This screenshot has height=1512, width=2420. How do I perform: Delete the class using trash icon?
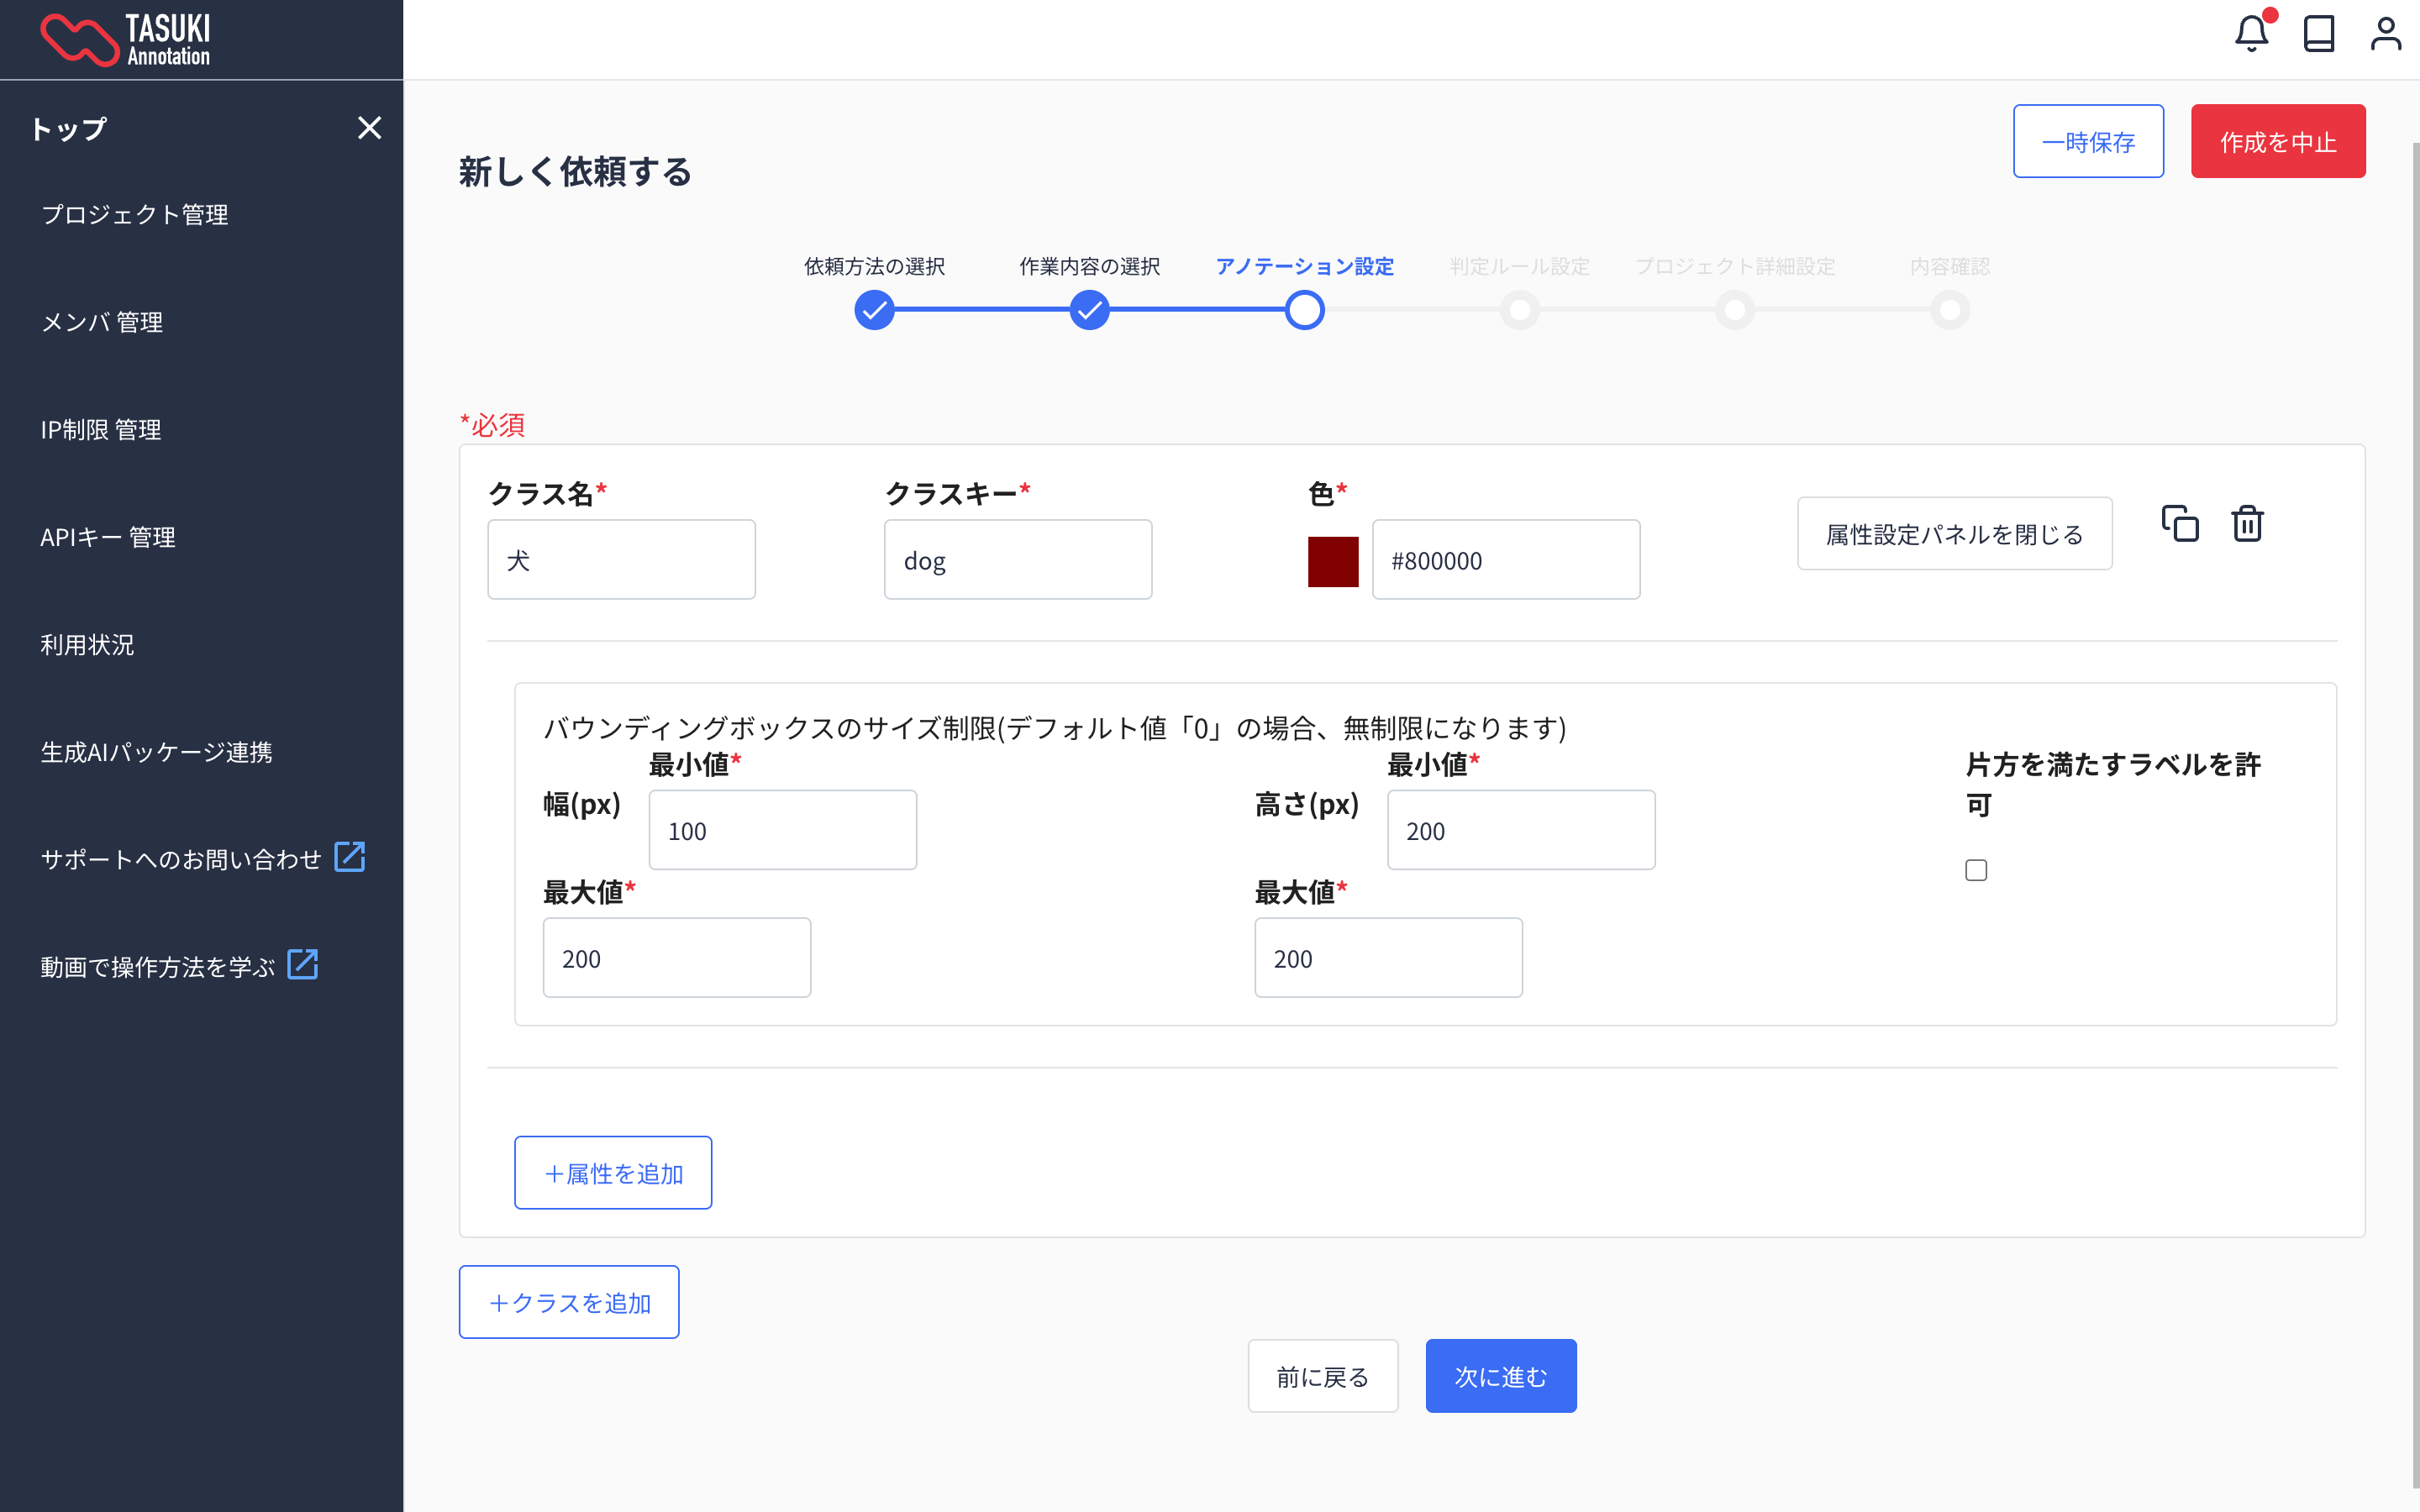[2247, 524]
